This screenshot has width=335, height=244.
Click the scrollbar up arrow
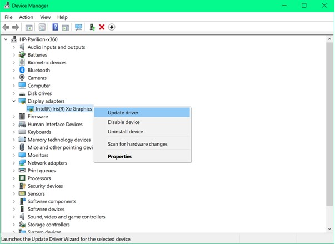(x=329, y=39)
